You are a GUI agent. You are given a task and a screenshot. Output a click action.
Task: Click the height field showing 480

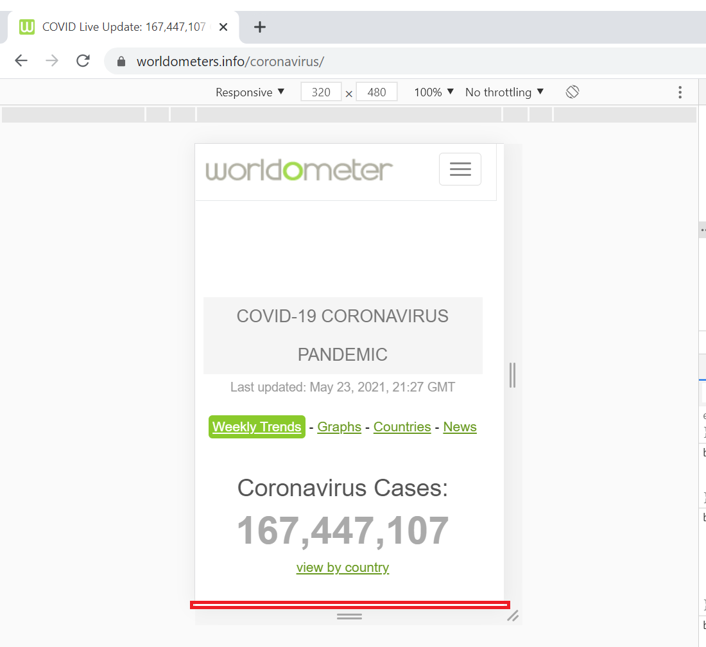pyautogui.click(x=376, y=92)
